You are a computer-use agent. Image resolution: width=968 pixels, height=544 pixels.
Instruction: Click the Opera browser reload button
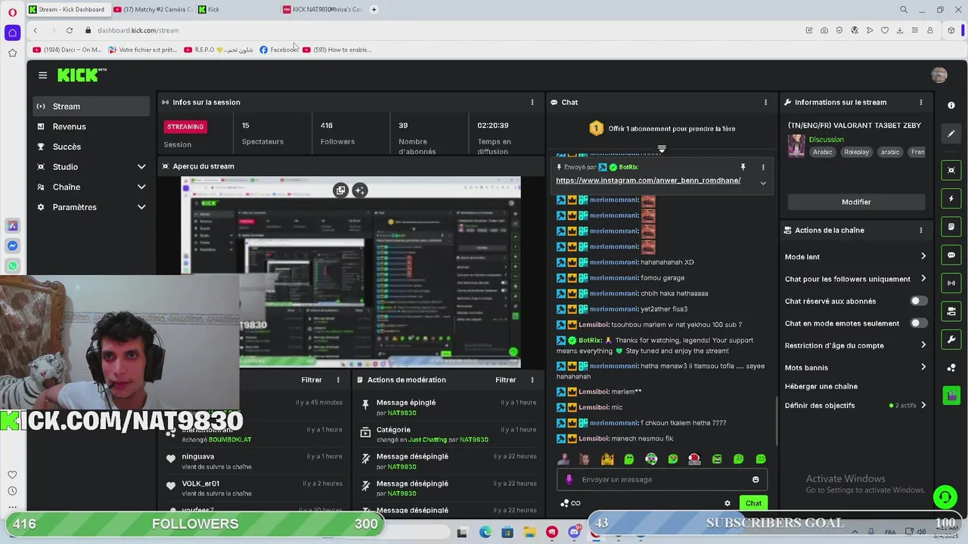(x=69, y=30)
